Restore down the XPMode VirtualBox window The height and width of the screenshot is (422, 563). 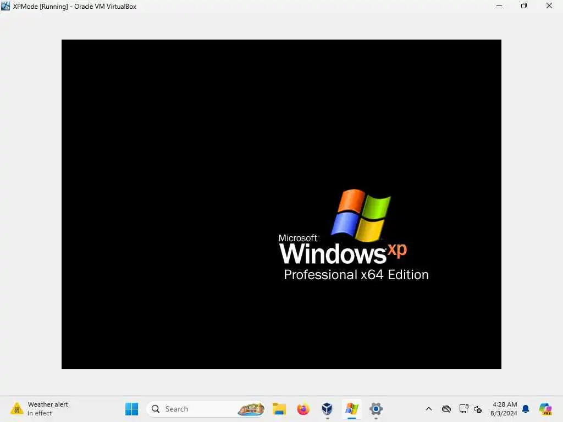click(x=524, y=6)
